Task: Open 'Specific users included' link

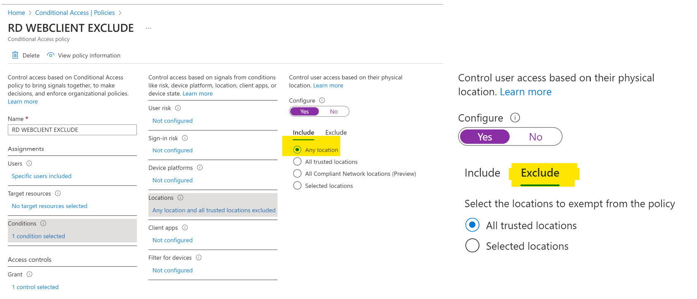Action: point(41,176)
